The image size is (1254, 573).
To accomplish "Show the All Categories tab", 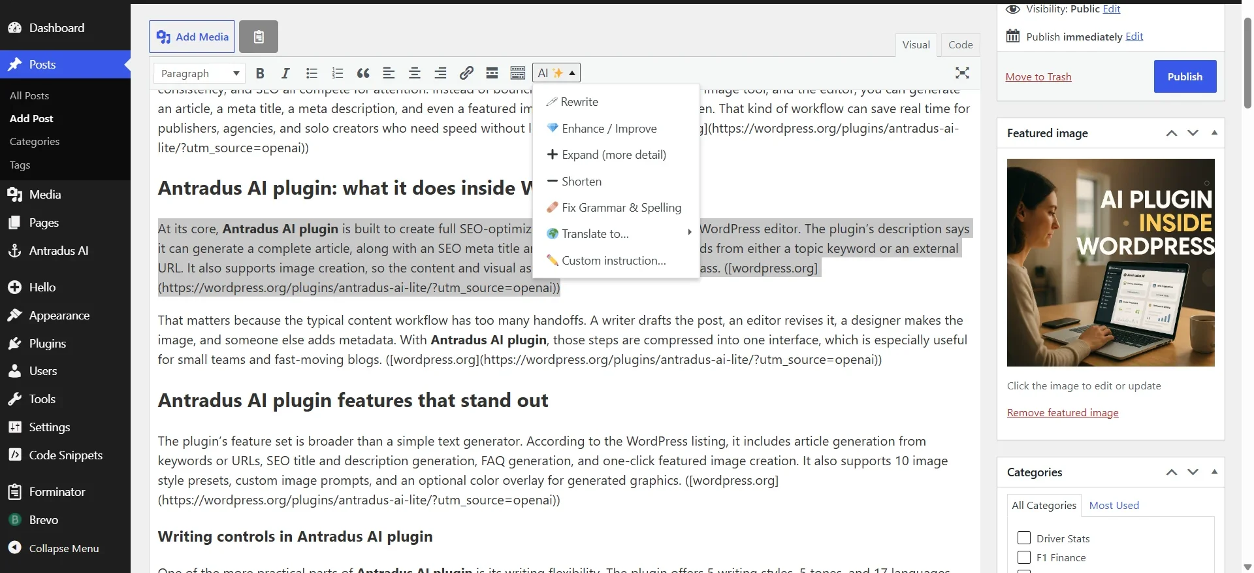I will [1044, 506].
